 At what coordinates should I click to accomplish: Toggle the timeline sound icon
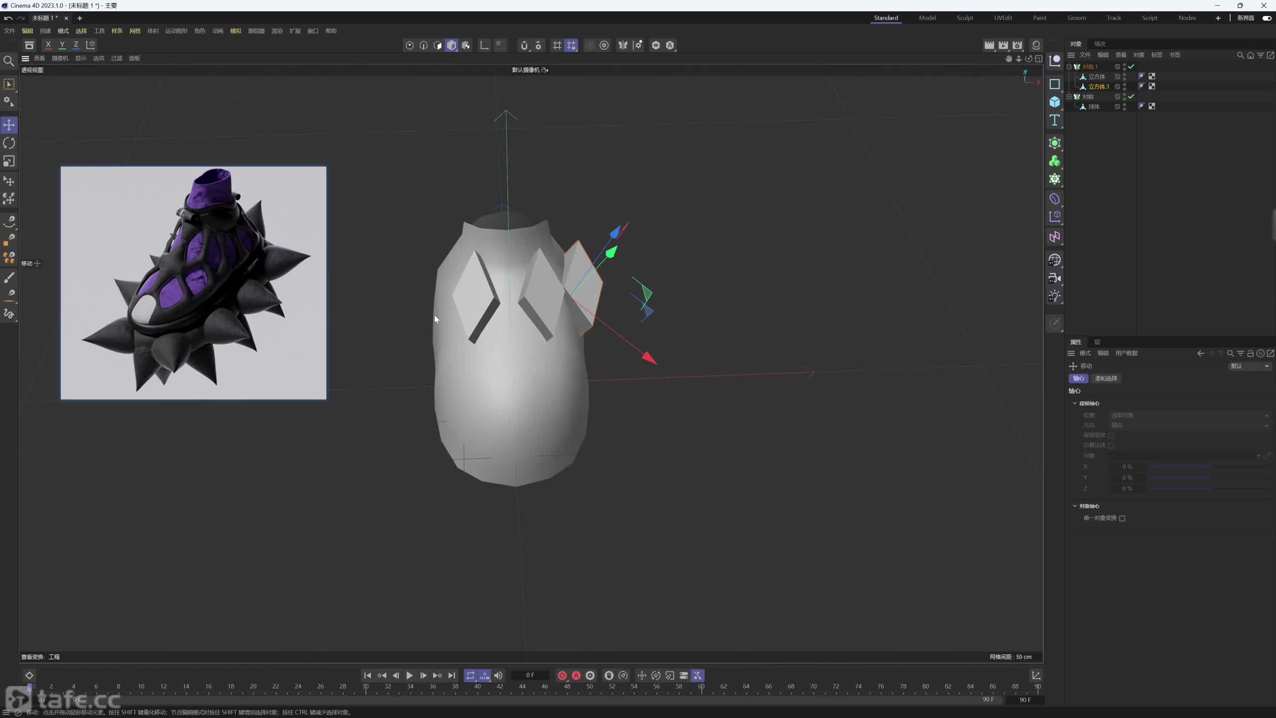[x=498, y=675]
